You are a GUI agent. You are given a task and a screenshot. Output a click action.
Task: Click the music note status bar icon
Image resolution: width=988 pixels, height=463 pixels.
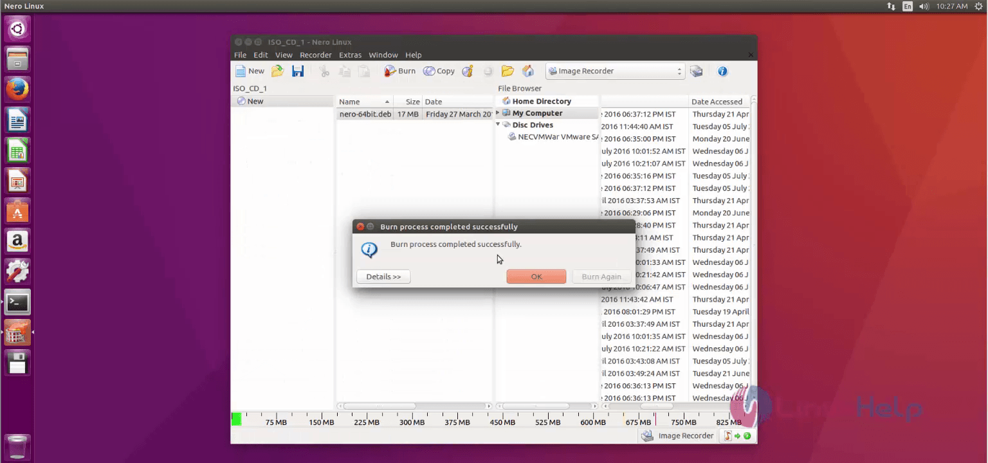pyautogui.click(x=728, y=435)
